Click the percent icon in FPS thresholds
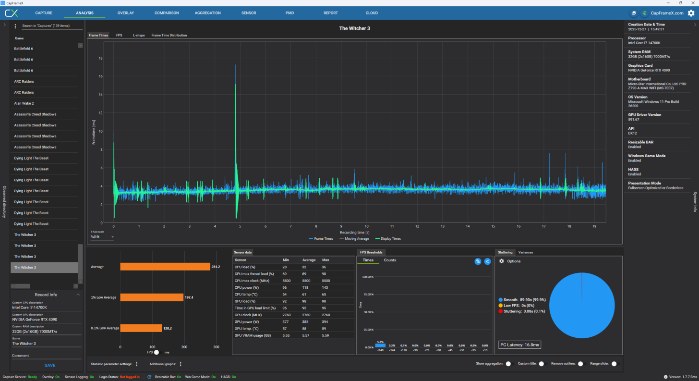Screen dimensions: 699x381 click(x=478, y=261)
